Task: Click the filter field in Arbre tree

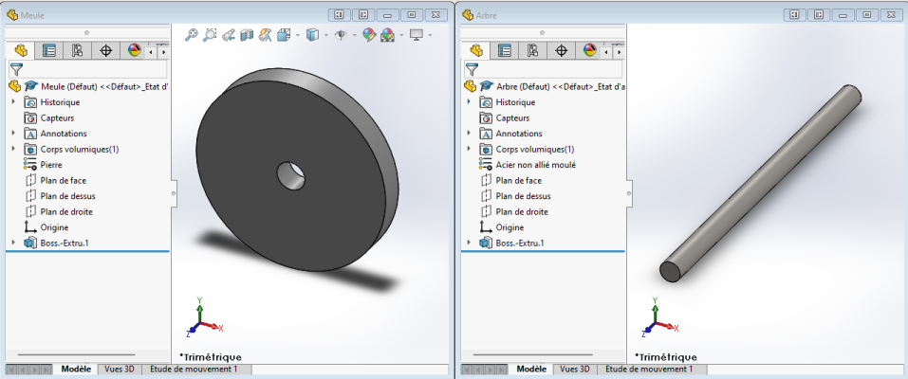Action: pos(544,69)
